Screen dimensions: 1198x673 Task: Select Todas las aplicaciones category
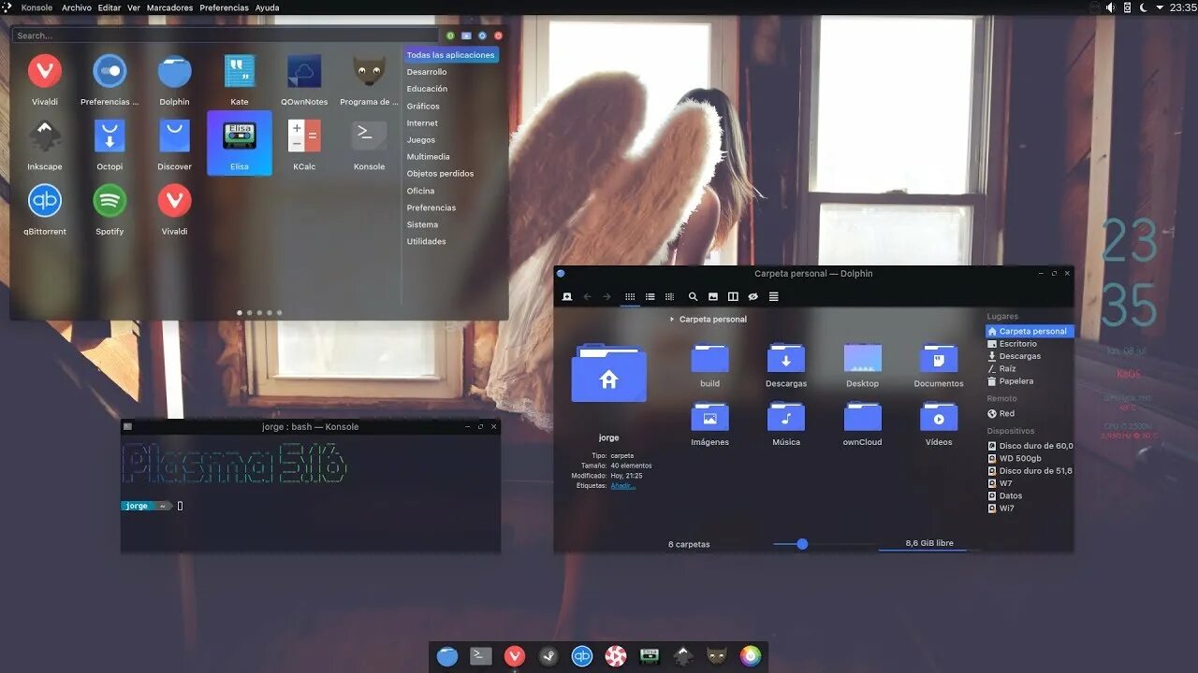(x=451, y=55)
